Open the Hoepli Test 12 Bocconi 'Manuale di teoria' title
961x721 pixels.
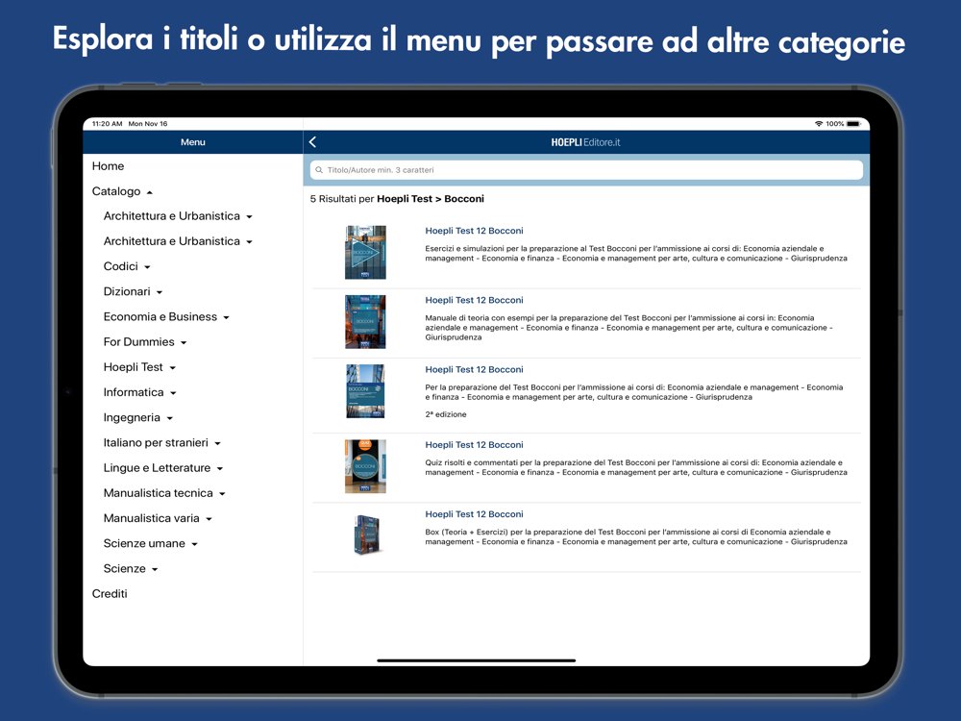click(x=474, y=300)
